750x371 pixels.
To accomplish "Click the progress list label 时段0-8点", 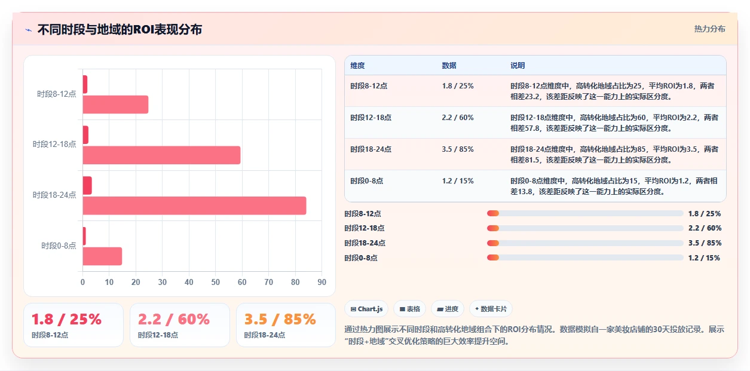I will coord(361,258).
